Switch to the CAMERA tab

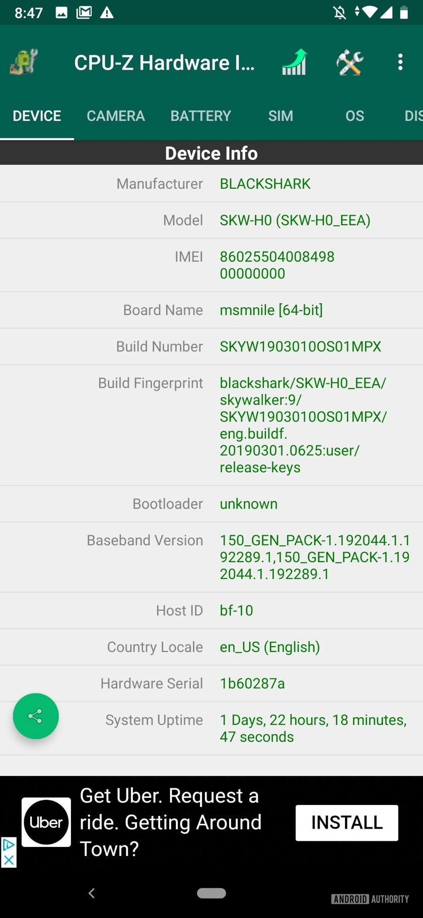(x=115, y=116)
